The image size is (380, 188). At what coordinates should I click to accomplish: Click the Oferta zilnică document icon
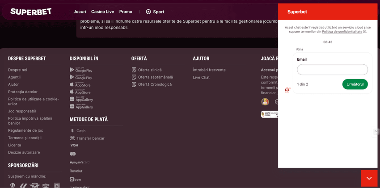point(134,70)
